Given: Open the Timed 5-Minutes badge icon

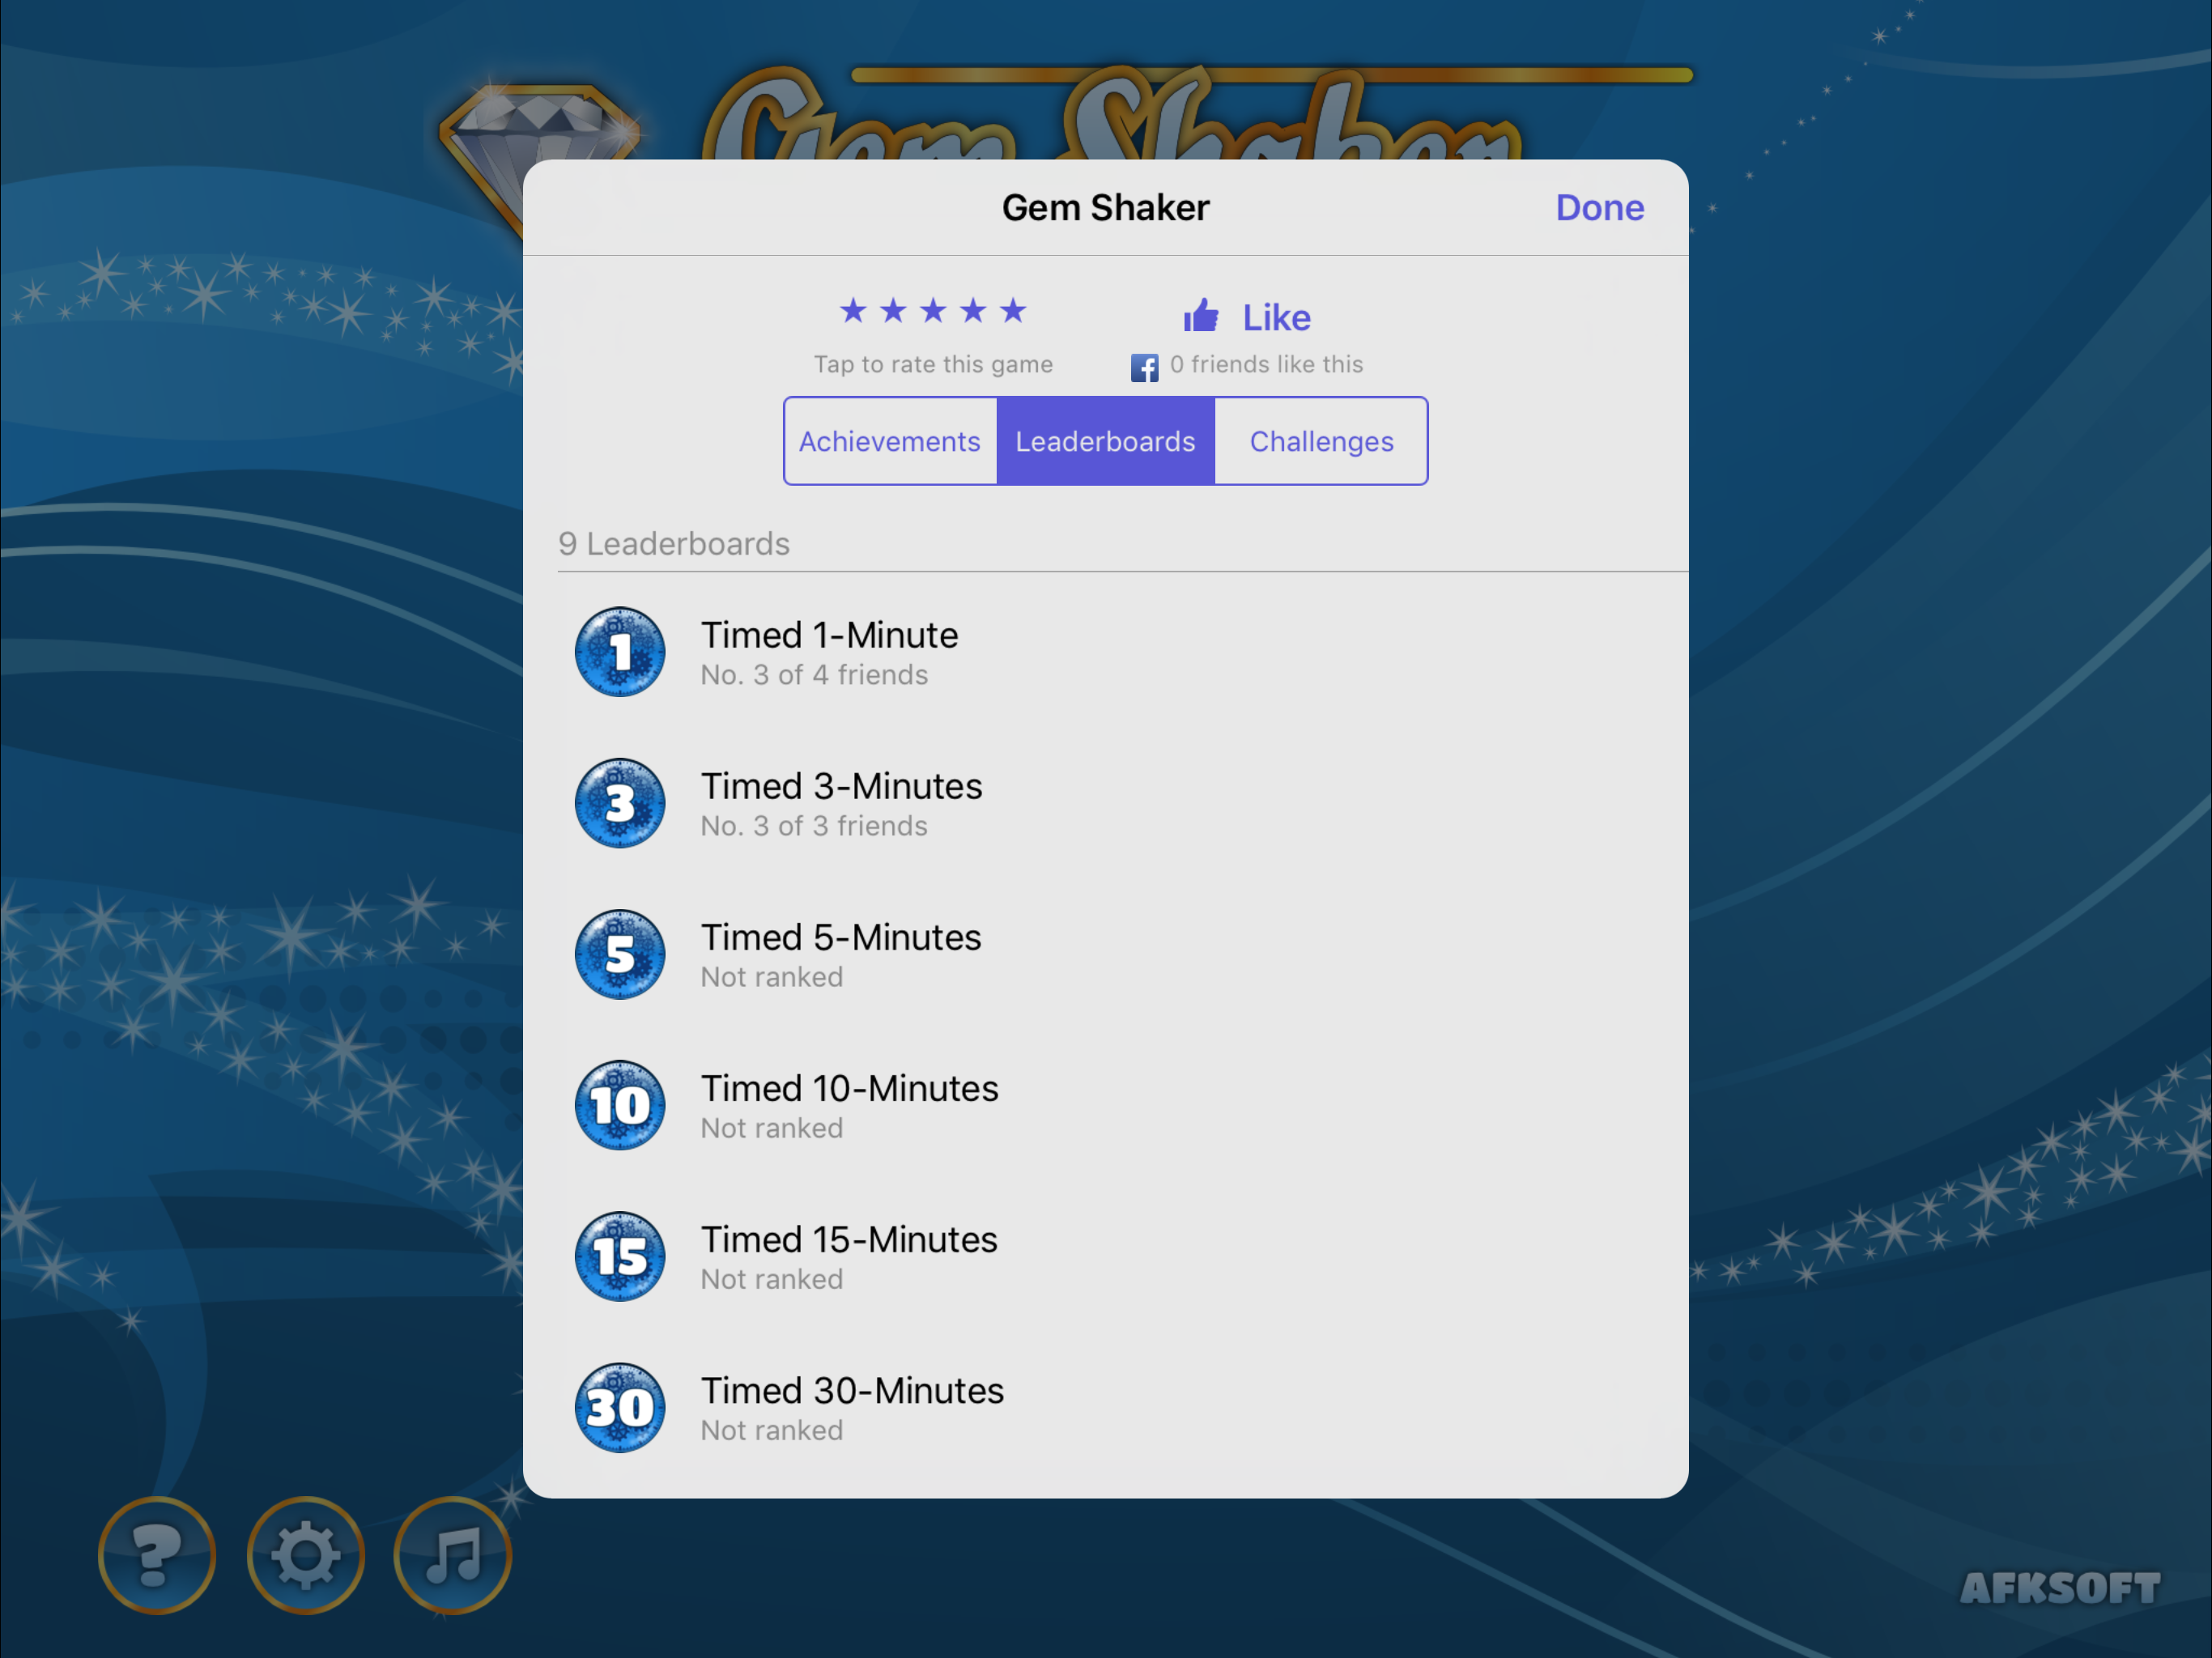Looking at the screenshot, I should click(620, 954).
